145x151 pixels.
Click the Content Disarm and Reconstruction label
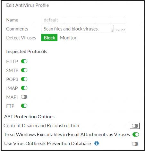coord(41,126)
